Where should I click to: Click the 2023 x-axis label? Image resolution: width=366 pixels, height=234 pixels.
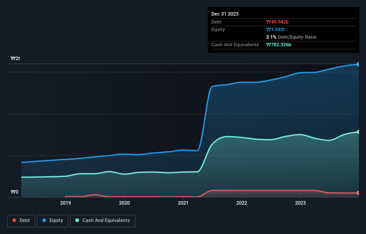pyautogui.click(x=300, y=203)
